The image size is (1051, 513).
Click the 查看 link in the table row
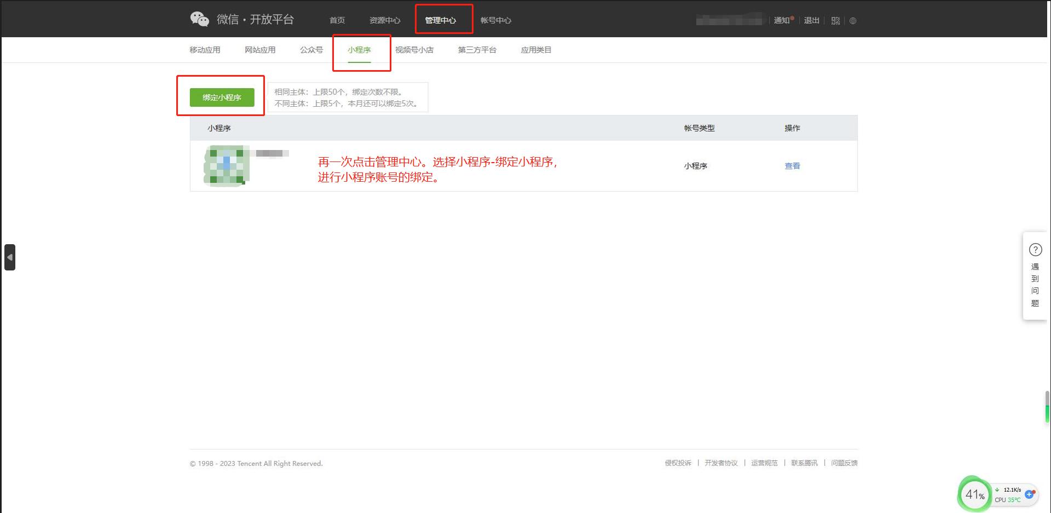[x=792, y=166]
